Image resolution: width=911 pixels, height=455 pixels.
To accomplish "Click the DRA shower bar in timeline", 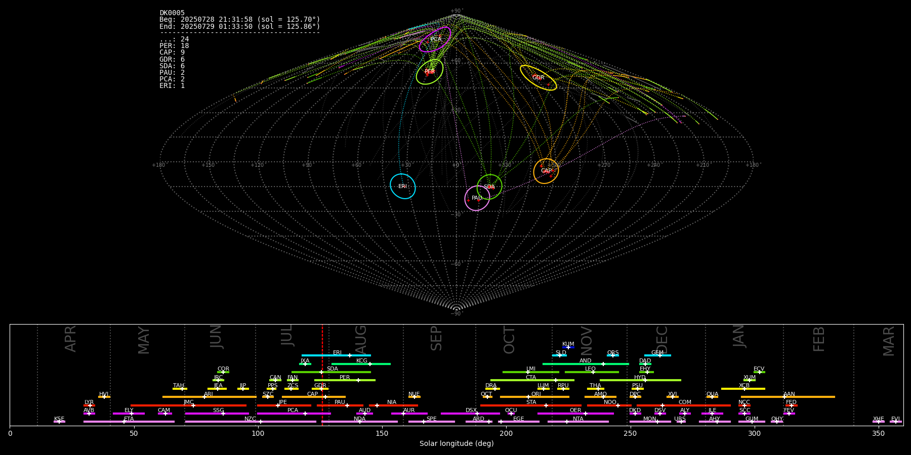I will click(492, 389).
